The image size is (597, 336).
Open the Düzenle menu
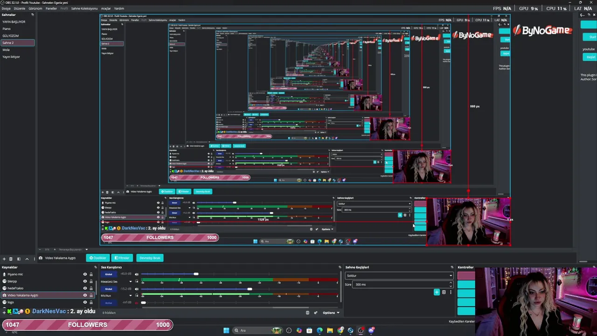pyautogui.click(x=20, y=8)
